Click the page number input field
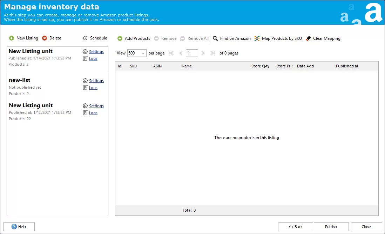The height and width of the screenshot is (234, 385). pyautogui.click(x=192, y=53)
